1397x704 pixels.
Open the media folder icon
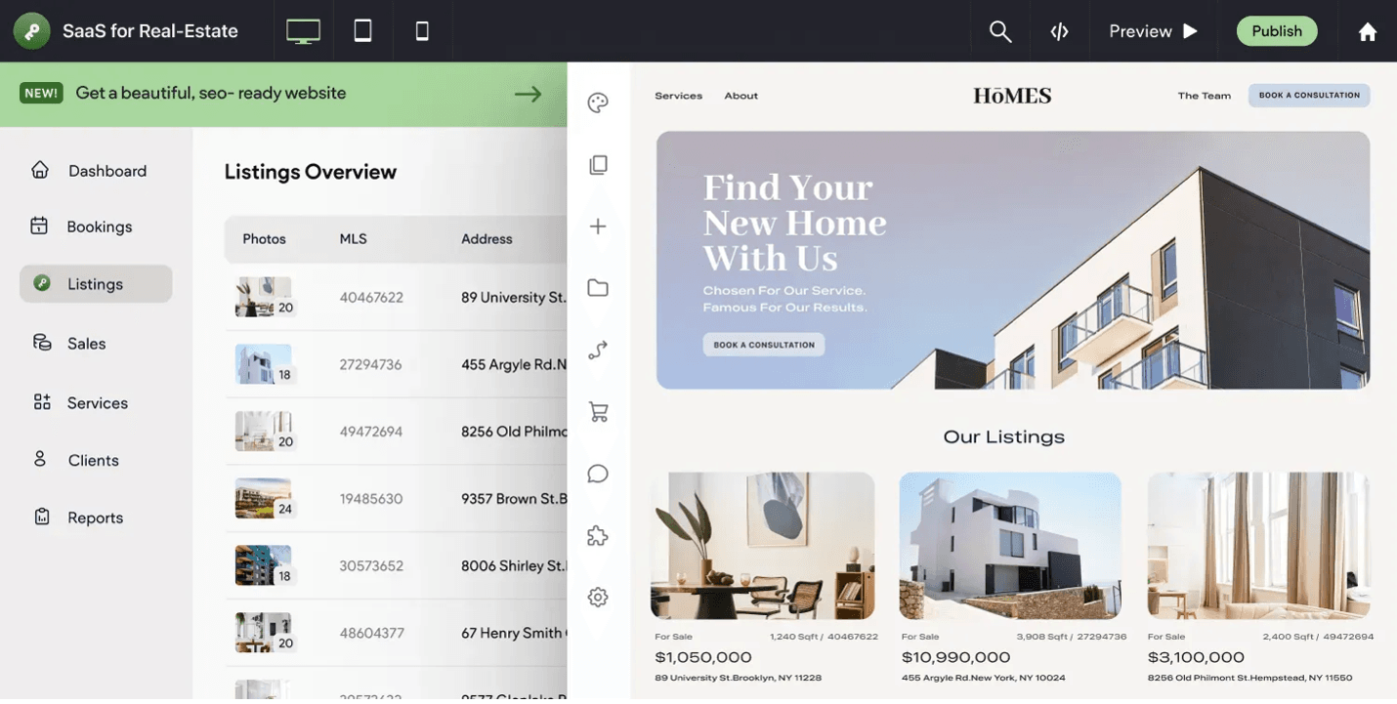[x=597, y=286]
